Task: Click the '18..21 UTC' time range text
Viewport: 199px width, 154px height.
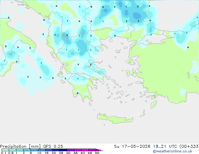Action: pos(165,146)
